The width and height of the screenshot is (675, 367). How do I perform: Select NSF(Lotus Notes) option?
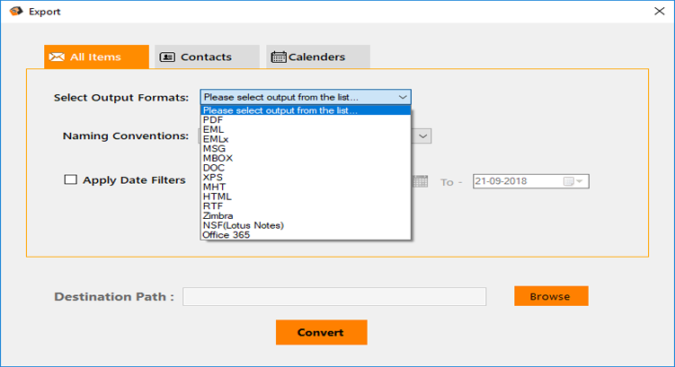tap(243, 225)
